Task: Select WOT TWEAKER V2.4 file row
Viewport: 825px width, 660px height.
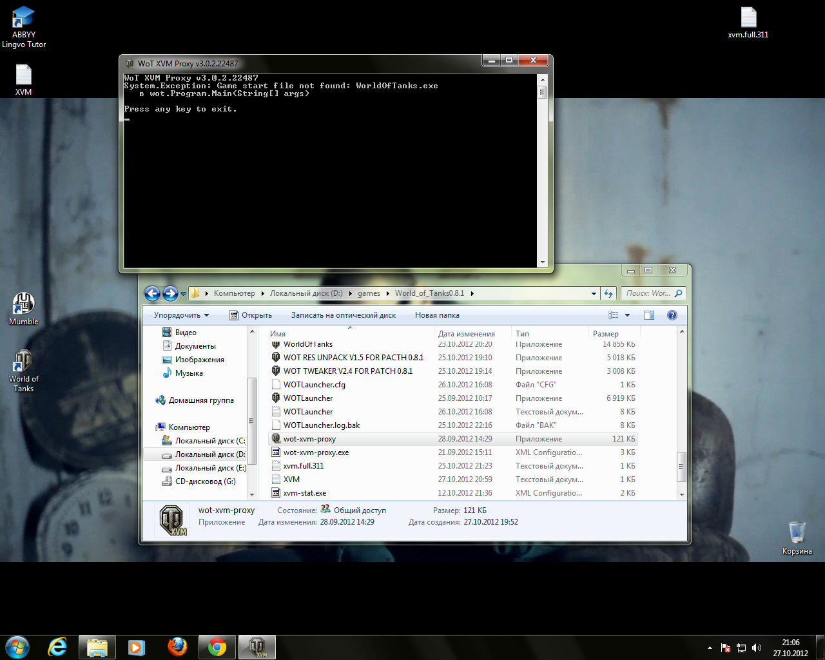Action: 453,371
